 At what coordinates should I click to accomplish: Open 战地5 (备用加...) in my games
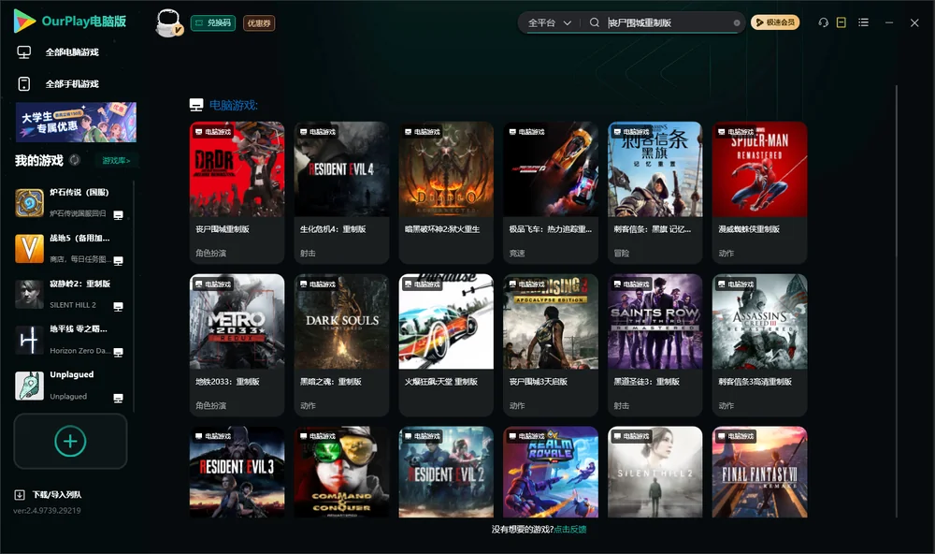coord(70,248)
